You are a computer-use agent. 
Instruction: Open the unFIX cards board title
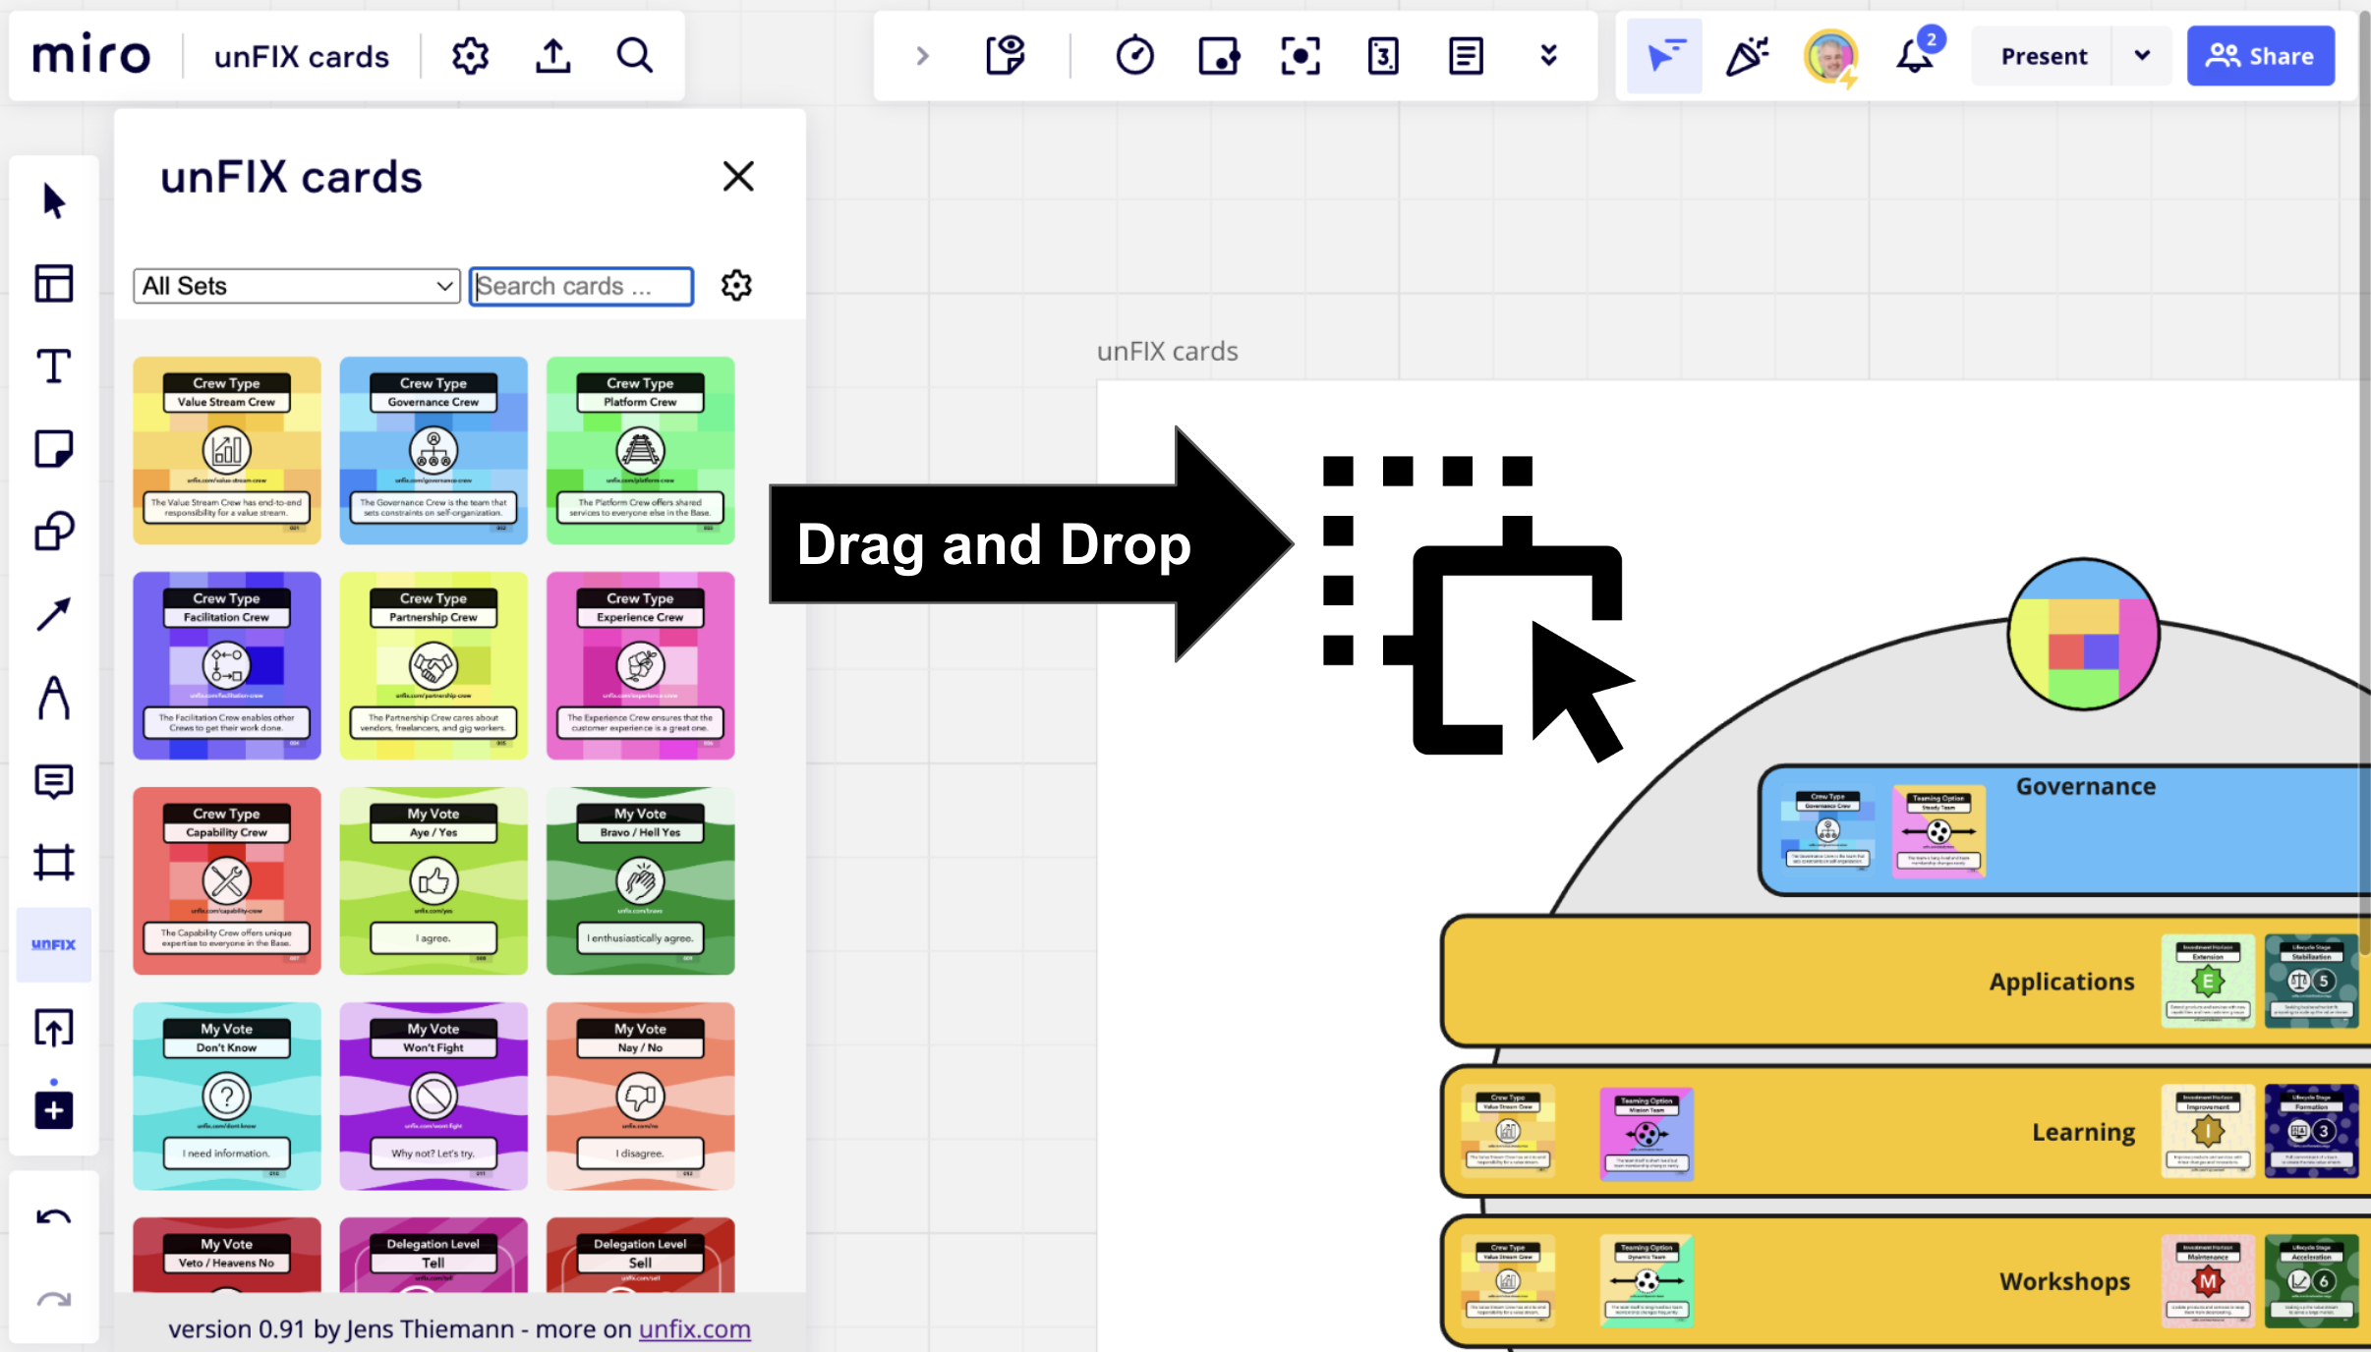click(x=302, y=57)
